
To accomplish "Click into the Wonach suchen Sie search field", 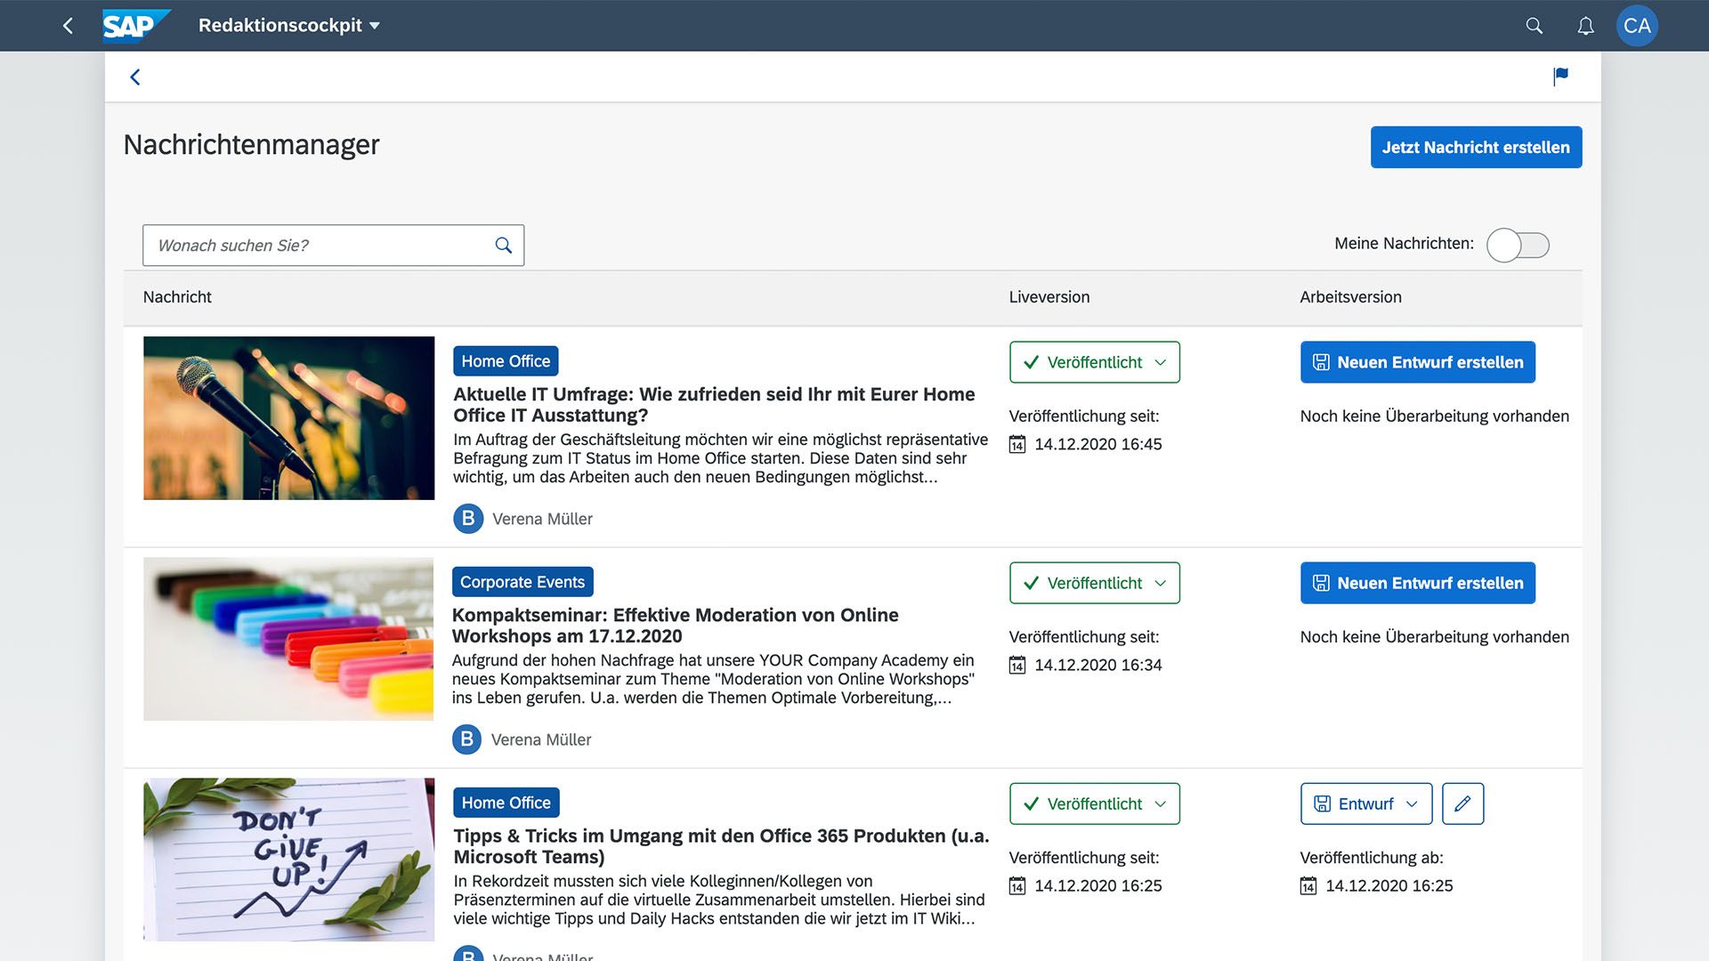I will (320, 246).
